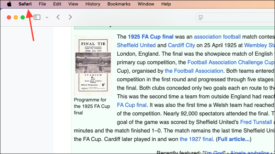This screenshot has width=275, height=154.
Task: Open the Safari menu
Action: tap(25, 4)
